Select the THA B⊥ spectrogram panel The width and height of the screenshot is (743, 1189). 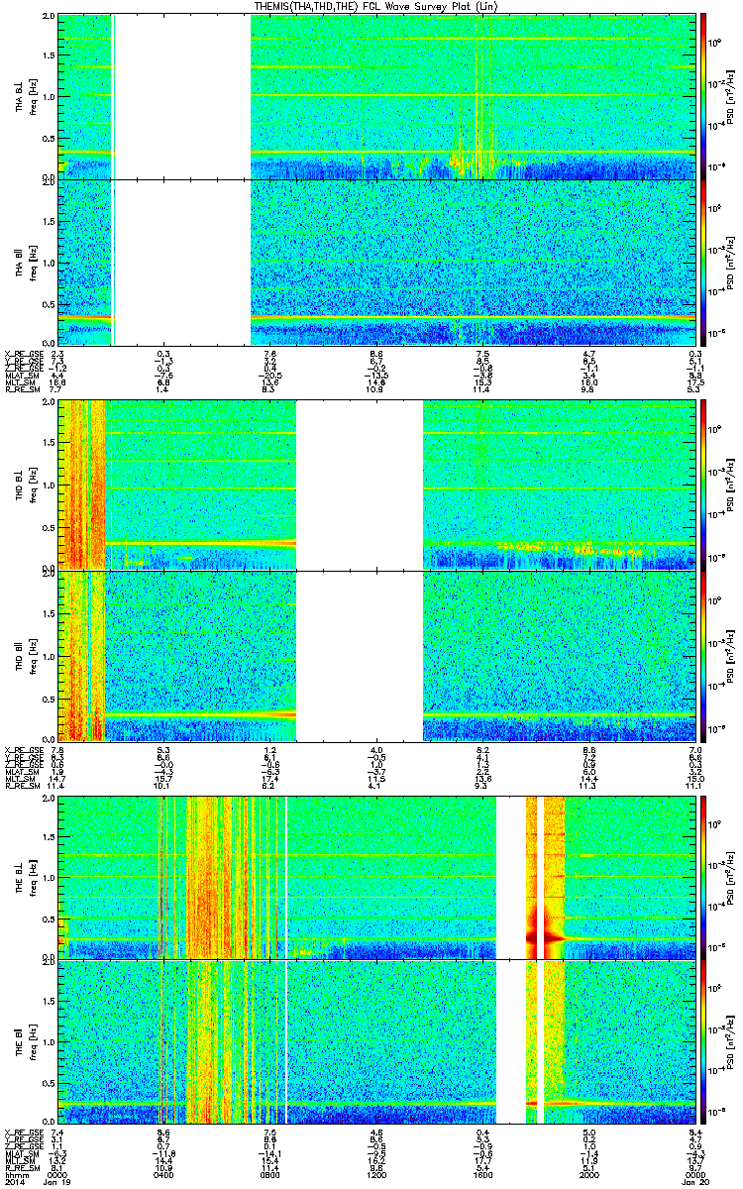(x=376, y=96)
